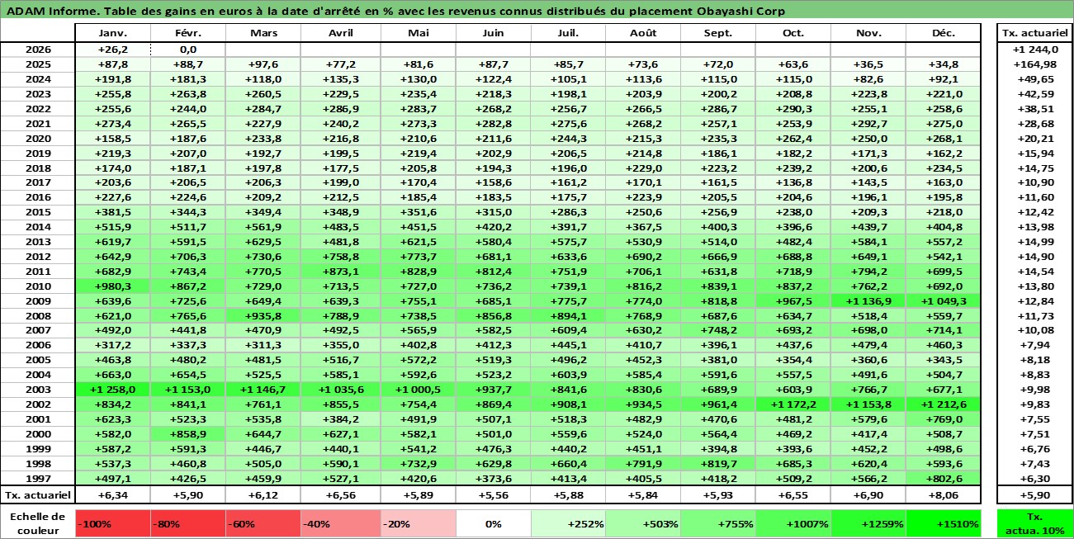The height and width of the screenshot is (539, 1074).
Task: Click the 1997 actuarial rate '+6,30'
Action: [1034, 479]
